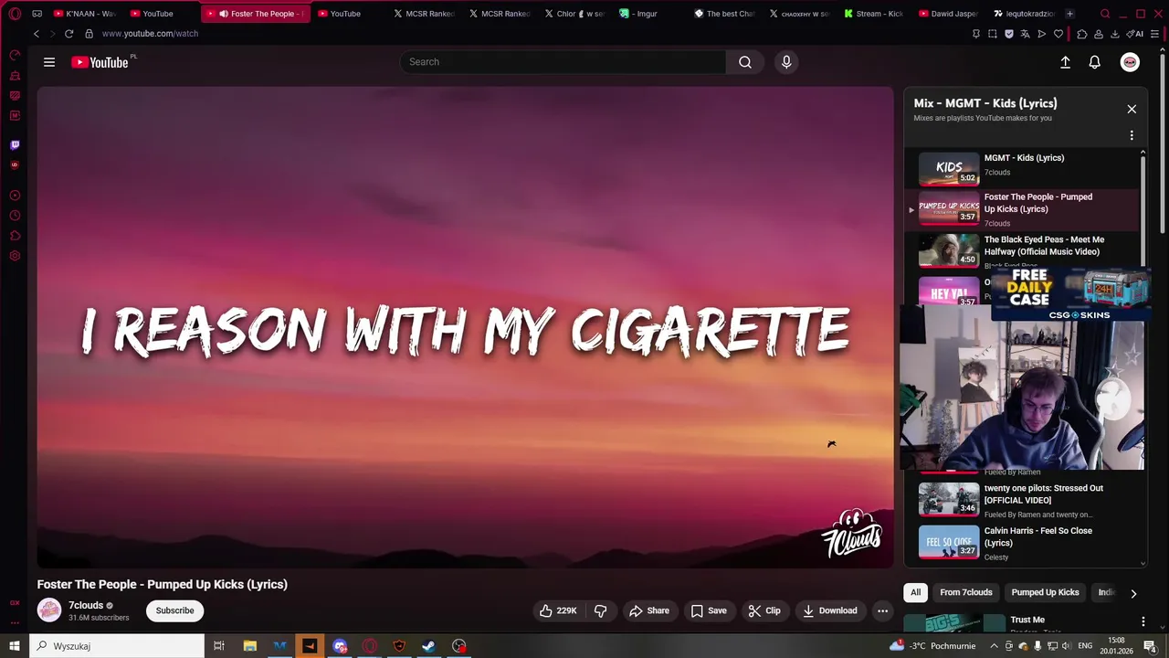Screen dimensions: 1169x658
Task: Download the video
Action: coord(830,610)
